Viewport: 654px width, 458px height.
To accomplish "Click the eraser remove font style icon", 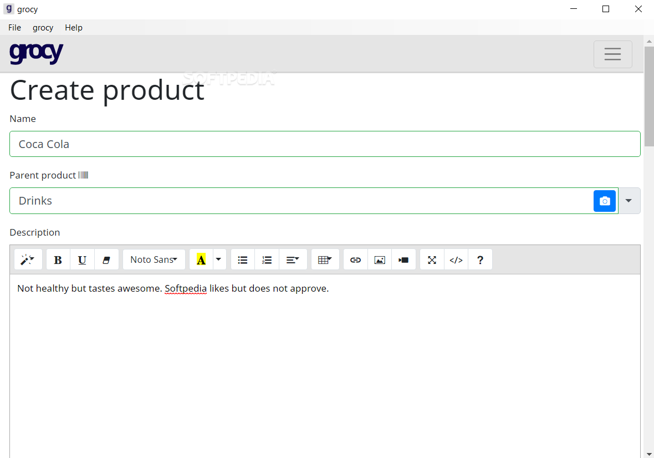I will point(106,259).
